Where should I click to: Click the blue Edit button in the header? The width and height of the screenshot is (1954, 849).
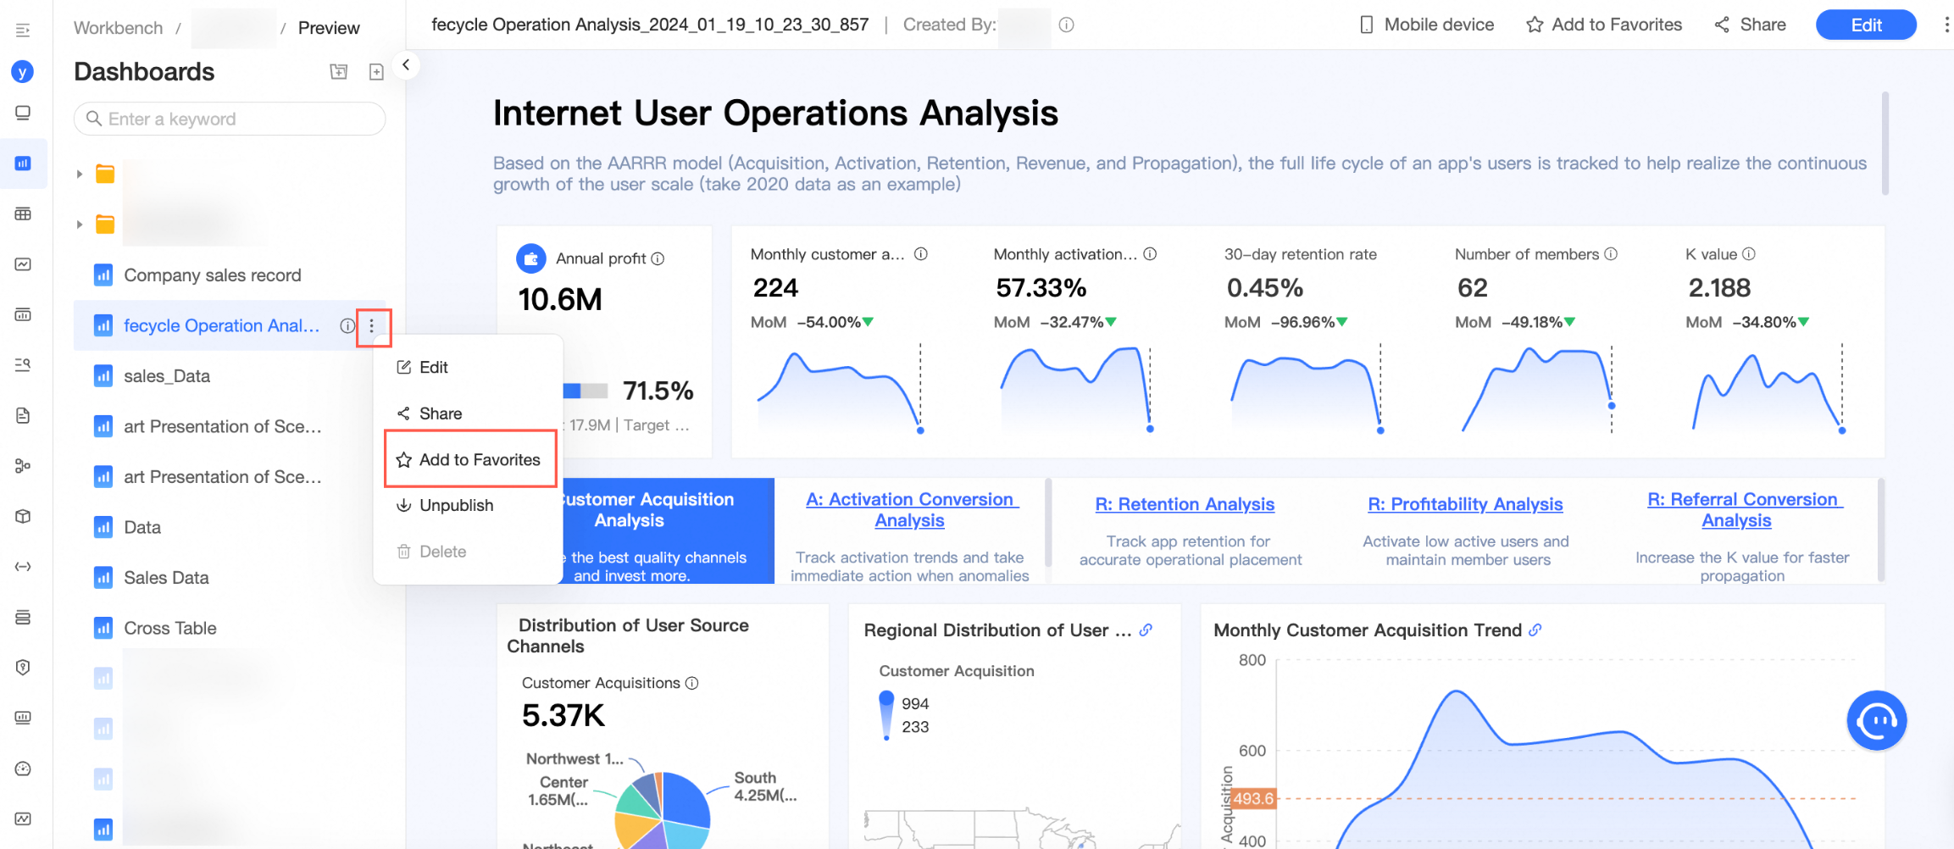[1866, 25]
